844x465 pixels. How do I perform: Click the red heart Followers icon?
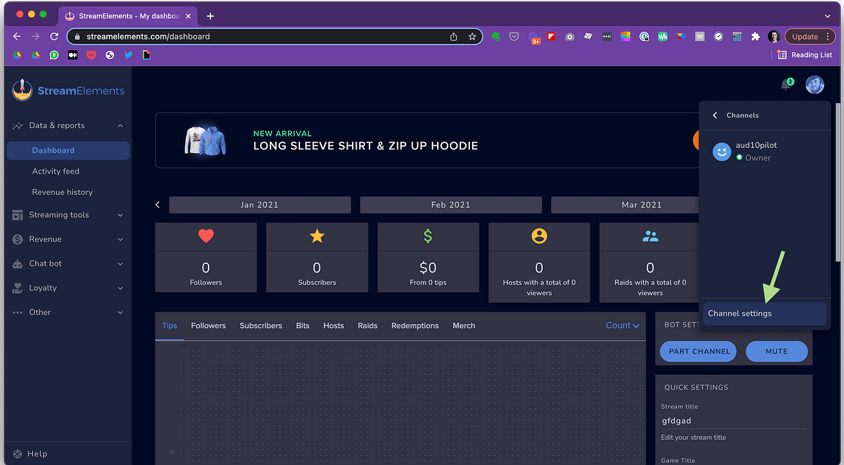(206, 236)
